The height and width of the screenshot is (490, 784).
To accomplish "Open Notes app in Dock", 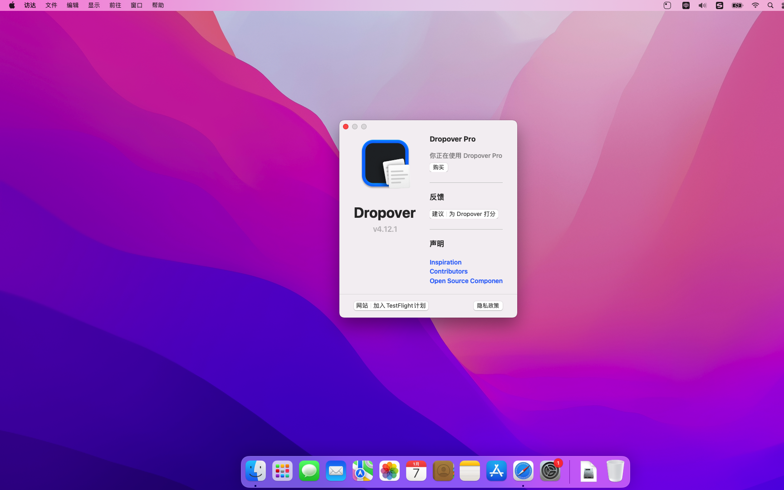I will [470, 471].
